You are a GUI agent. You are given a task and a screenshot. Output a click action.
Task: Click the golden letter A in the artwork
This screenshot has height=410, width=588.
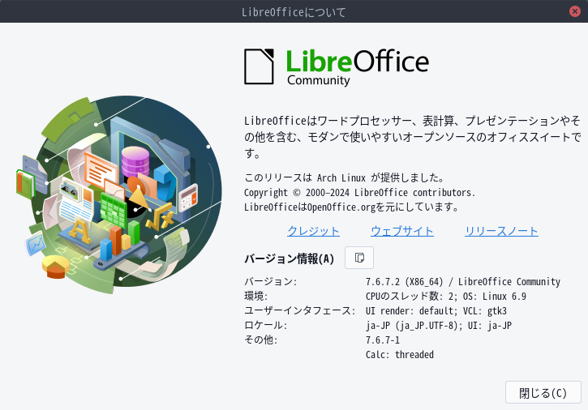pos(79,230)
